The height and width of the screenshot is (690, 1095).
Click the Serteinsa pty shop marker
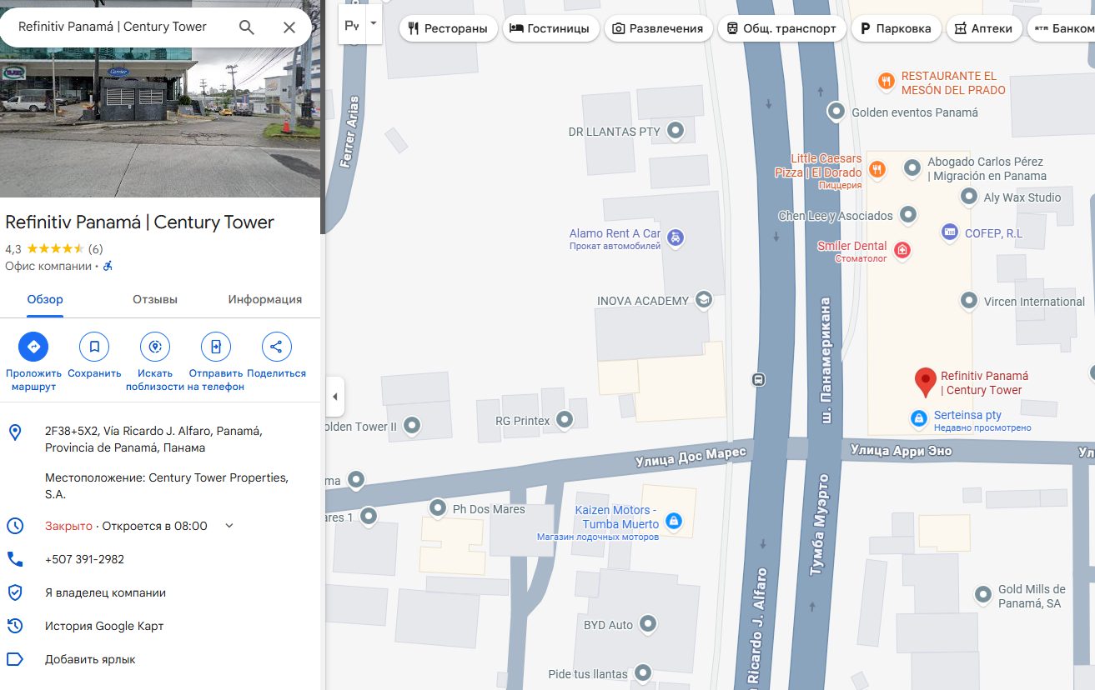[918, 417]
